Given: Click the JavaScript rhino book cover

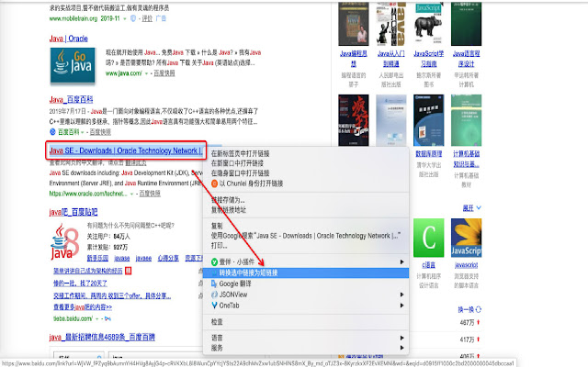Looking at the screenshot, I should [429, 24].
